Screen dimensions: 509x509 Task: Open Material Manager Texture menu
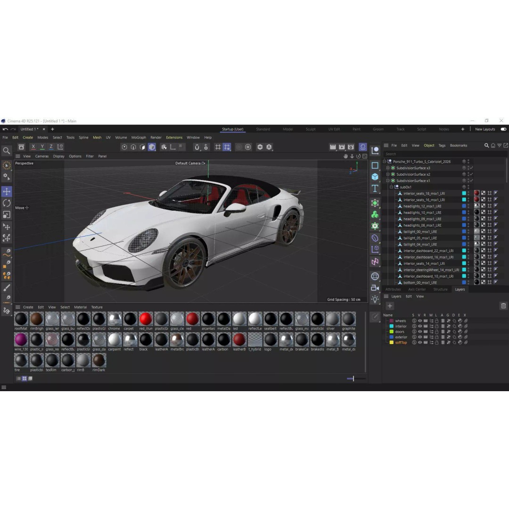(x=97, y=307)
